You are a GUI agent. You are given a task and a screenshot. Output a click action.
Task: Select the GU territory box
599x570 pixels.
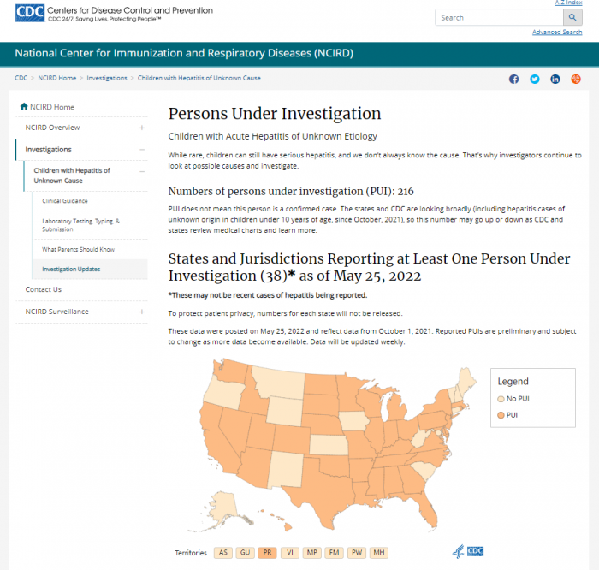pos(245,553)
